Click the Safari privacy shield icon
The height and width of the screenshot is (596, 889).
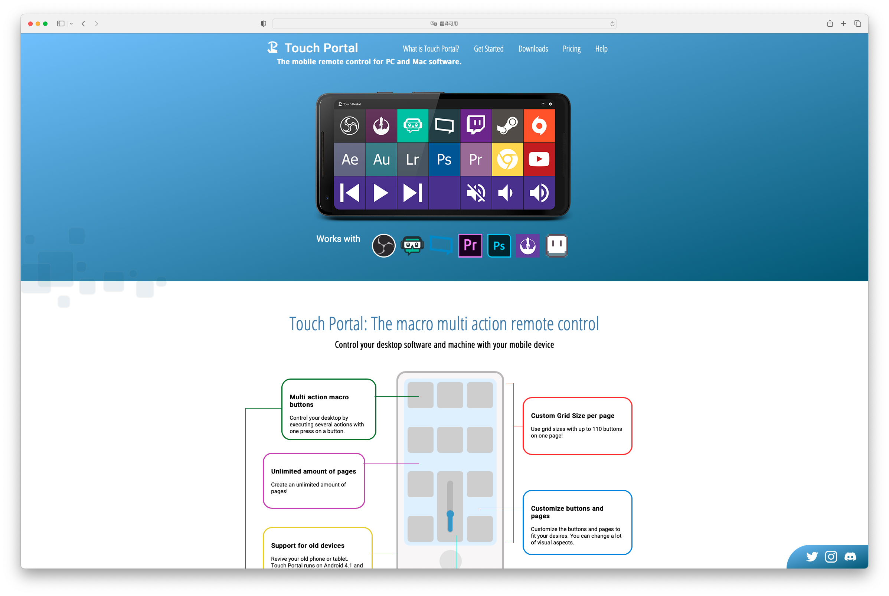[264, 24]
